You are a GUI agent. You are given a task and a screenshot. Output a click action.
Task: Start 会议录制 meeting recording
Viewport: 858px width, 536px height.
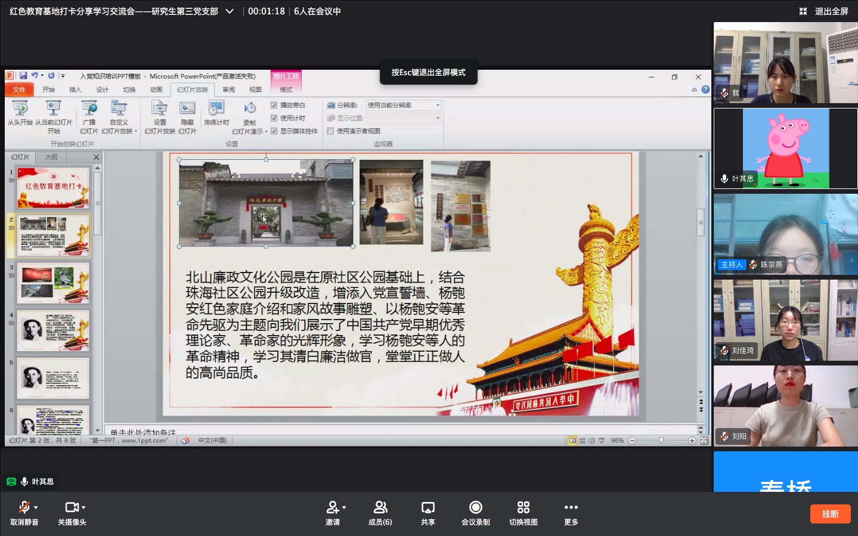(x=475, y=508)
